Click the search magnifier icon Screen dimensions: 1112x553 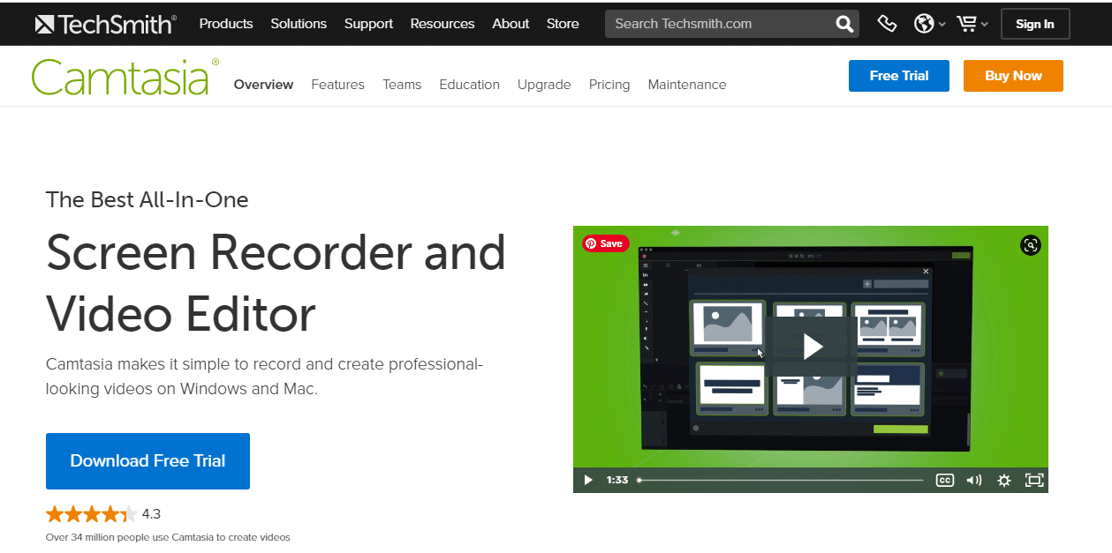844,24
